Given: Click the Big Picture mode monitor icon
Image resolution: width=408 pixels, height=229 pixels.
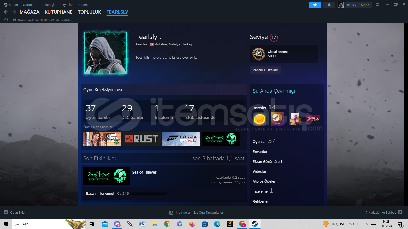Looking at the screenshot, I should (378, 5).
